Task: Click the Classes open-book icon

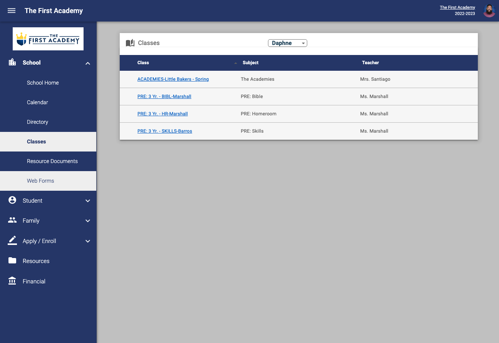Action: (130, 43)
